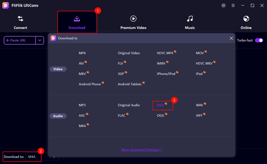Expand the Paste URL dropdown arrow

click(40, 40)
